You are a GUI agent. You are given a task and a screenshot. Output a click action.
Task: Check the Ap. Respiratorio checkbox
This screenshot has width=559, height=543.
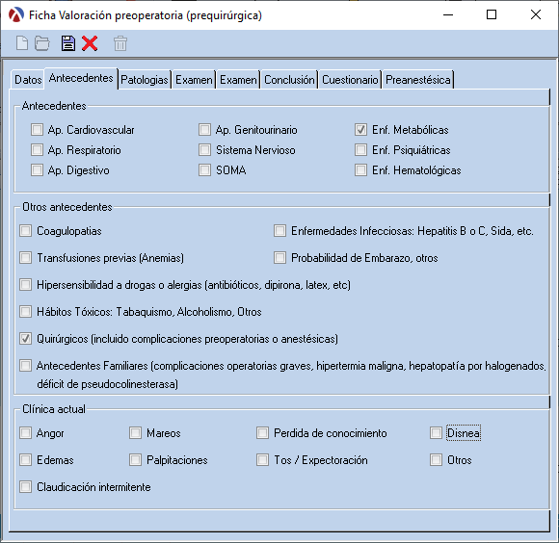37,150
